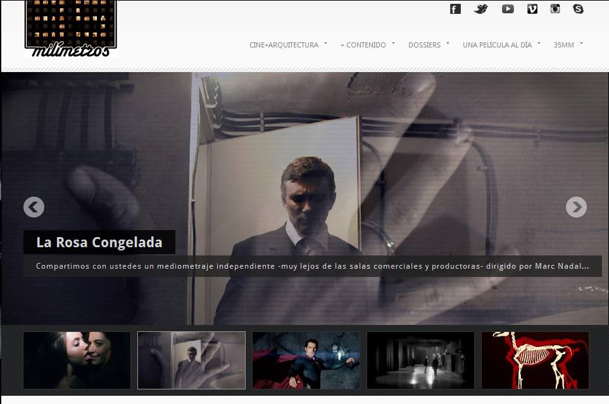
Task: Select thumbnail of man in suit with hands
Action: 191,360
